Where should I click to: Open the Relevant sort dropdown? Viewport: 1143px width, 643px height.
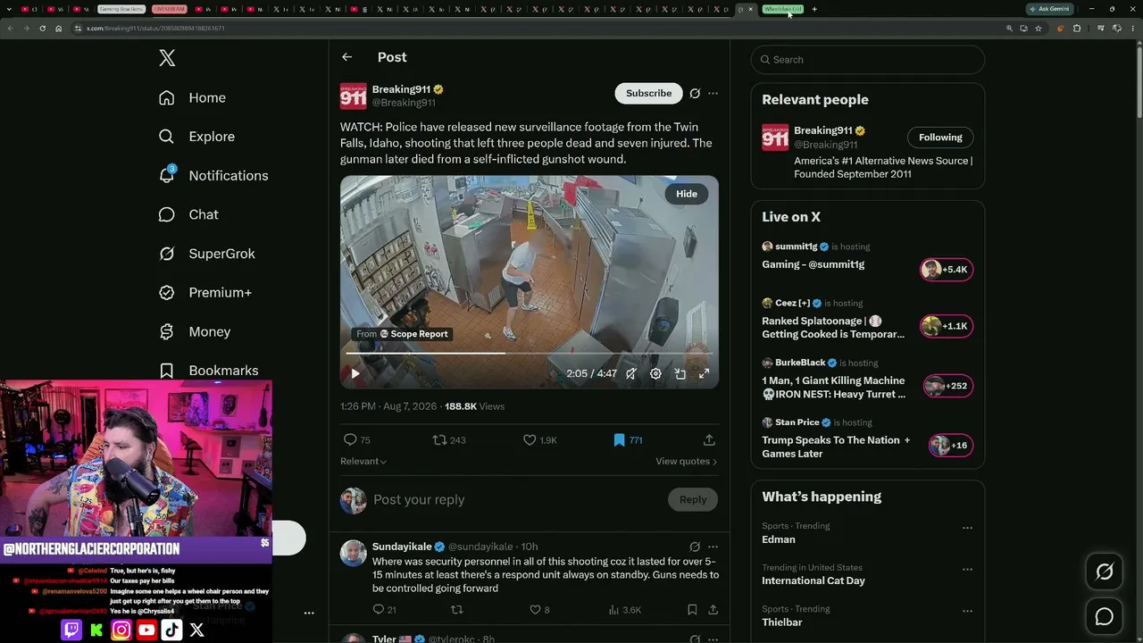pyautogui.click(x=363, y=462)
